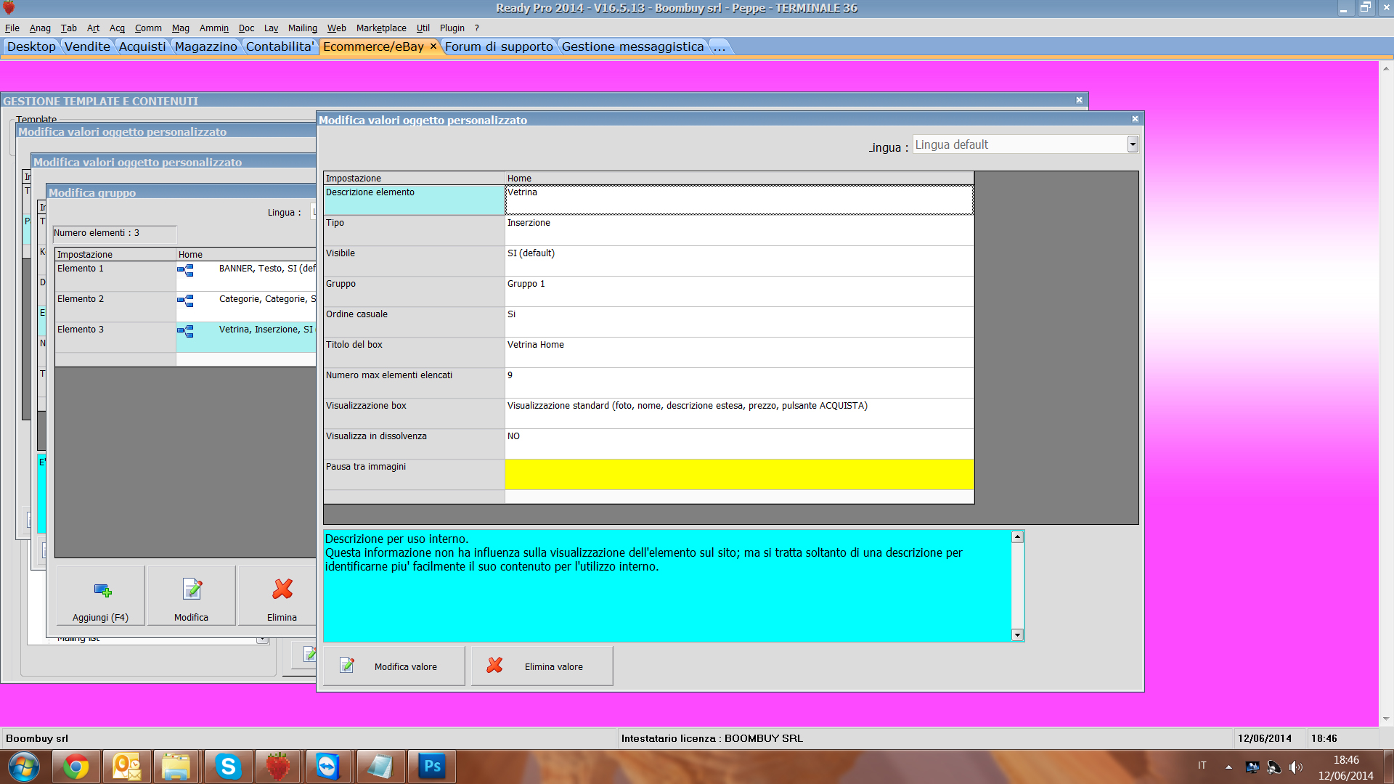Click Google Chrome taskbar icon

[x=76, y=767]
